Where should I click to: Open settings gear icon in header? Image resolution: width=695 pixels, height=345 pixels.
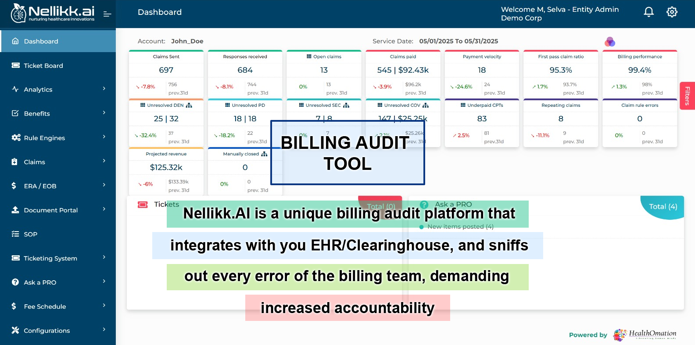point(672,12)
